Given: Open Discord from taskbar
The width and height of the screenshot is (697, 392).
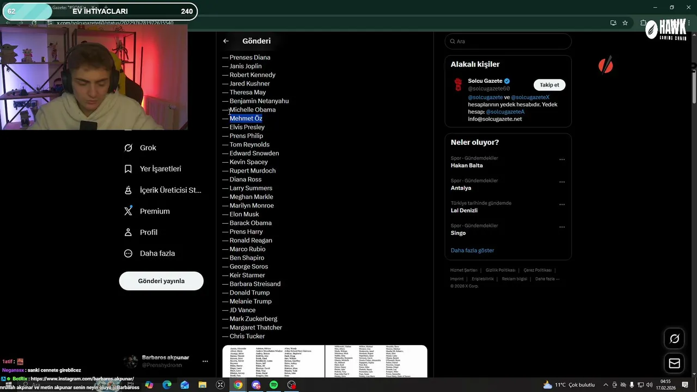Looking at the screenshot, I should 256,385.
